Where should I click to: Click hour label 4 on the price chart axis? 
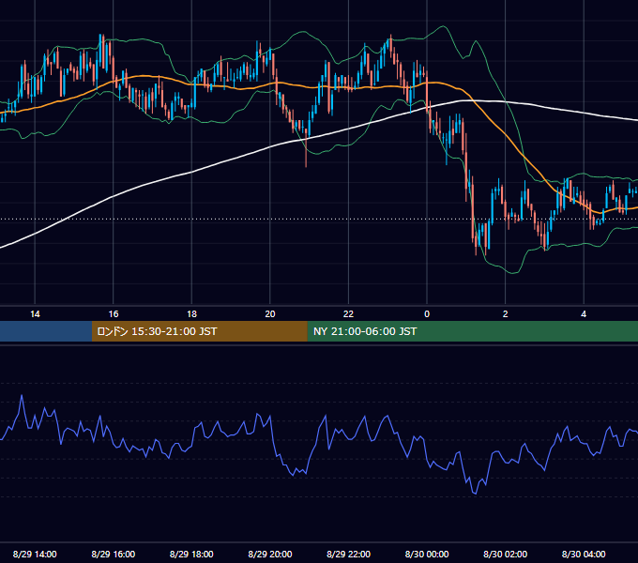[584, 314]
